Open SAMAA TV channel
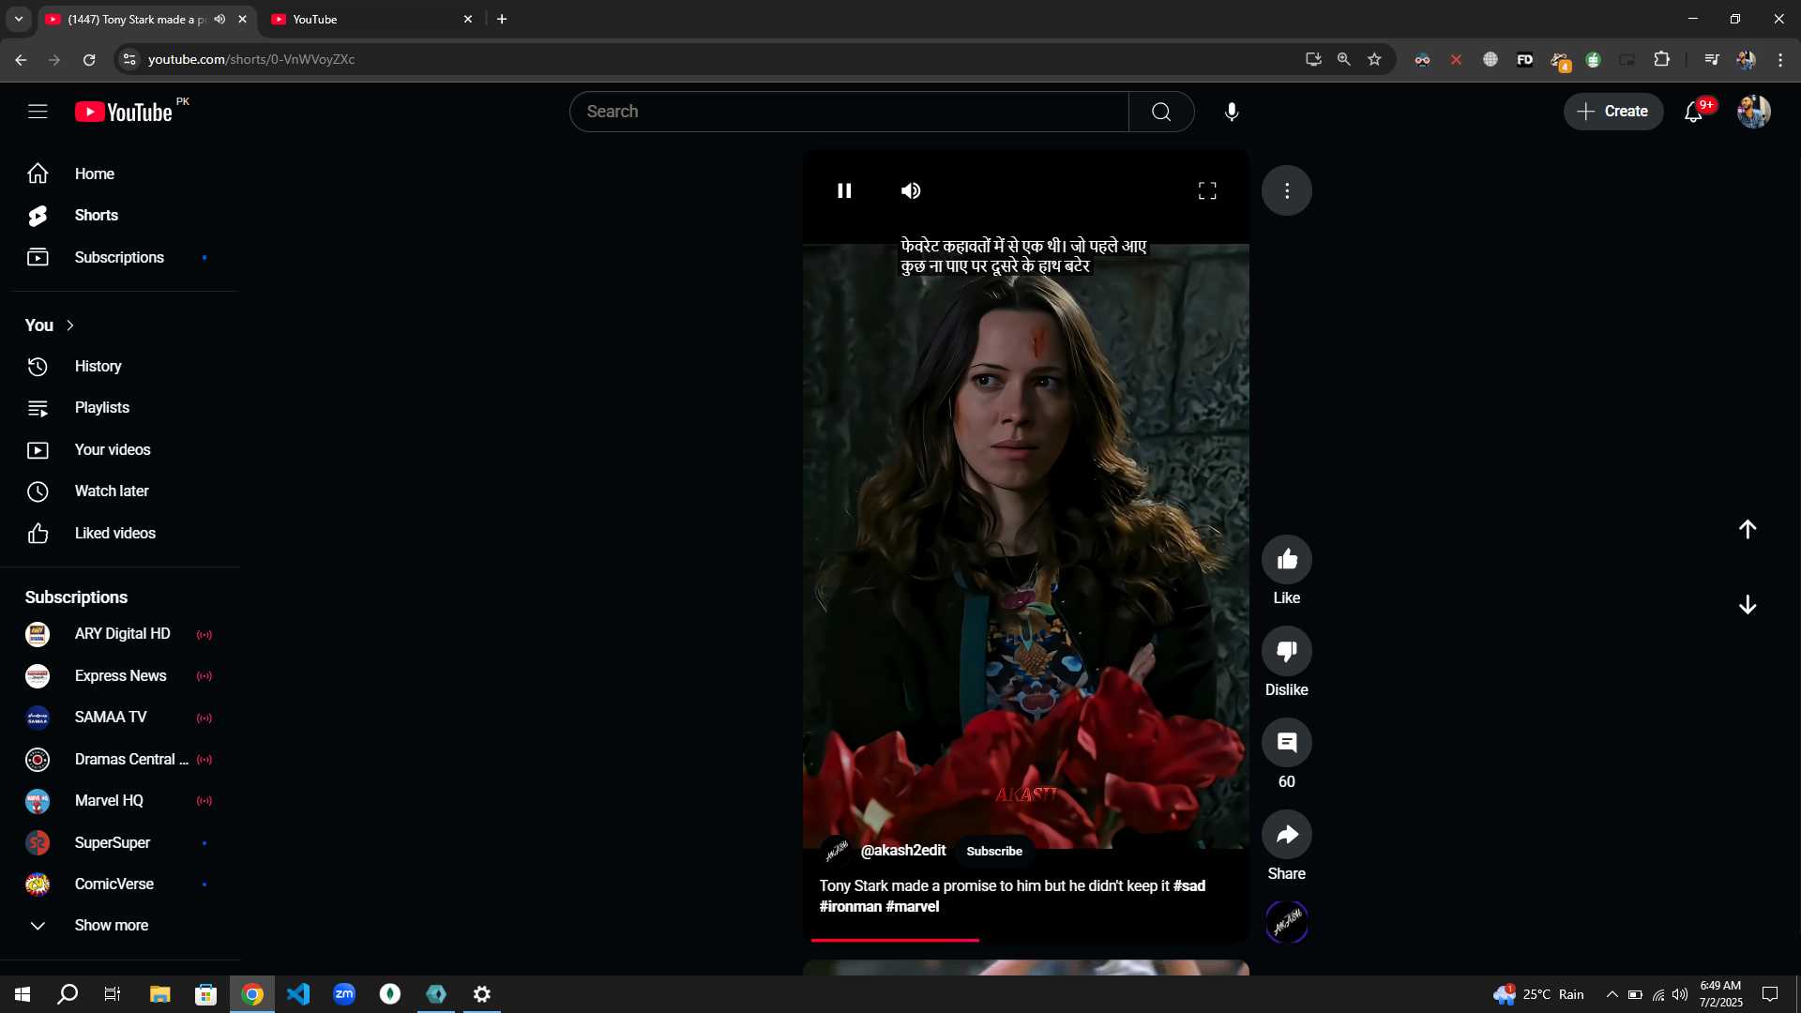Image resolution: width=1801 pixels, height=1013 pixels. pyautogui.click(x=120, y=717)
